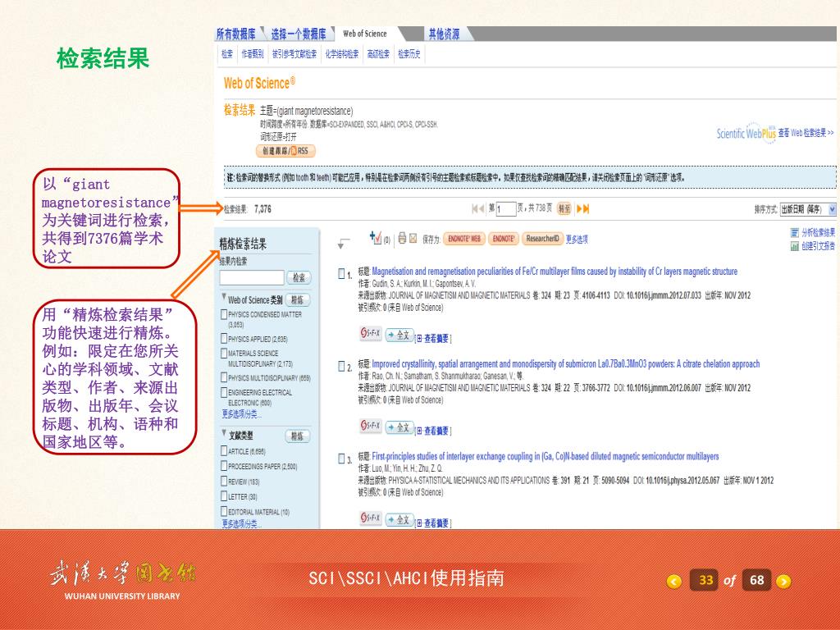The height and width of the screenshot is (630, 840).
Task: Collapse the 文献类型 section triangle
Action: coord(224,432)
